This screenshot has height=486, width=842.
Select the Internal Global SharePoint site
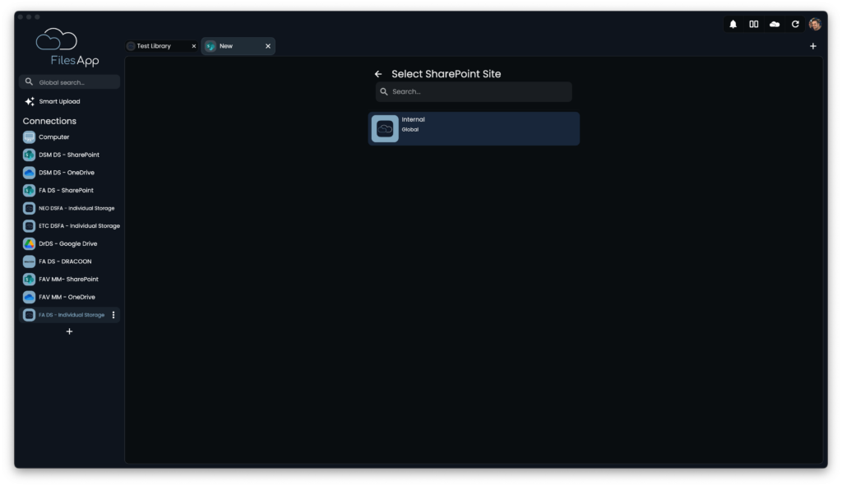tap(474, 129)
